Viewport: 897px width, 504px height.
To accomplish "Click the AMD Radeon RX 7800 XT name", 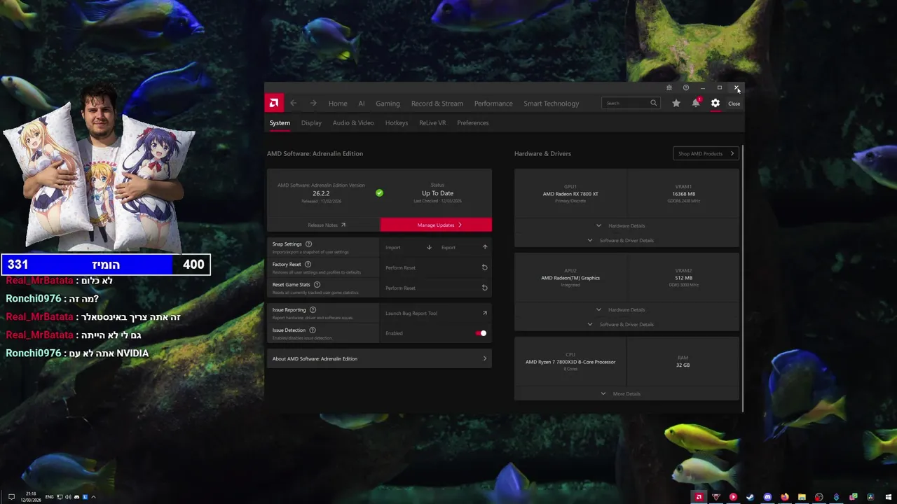I will [570, 194].
